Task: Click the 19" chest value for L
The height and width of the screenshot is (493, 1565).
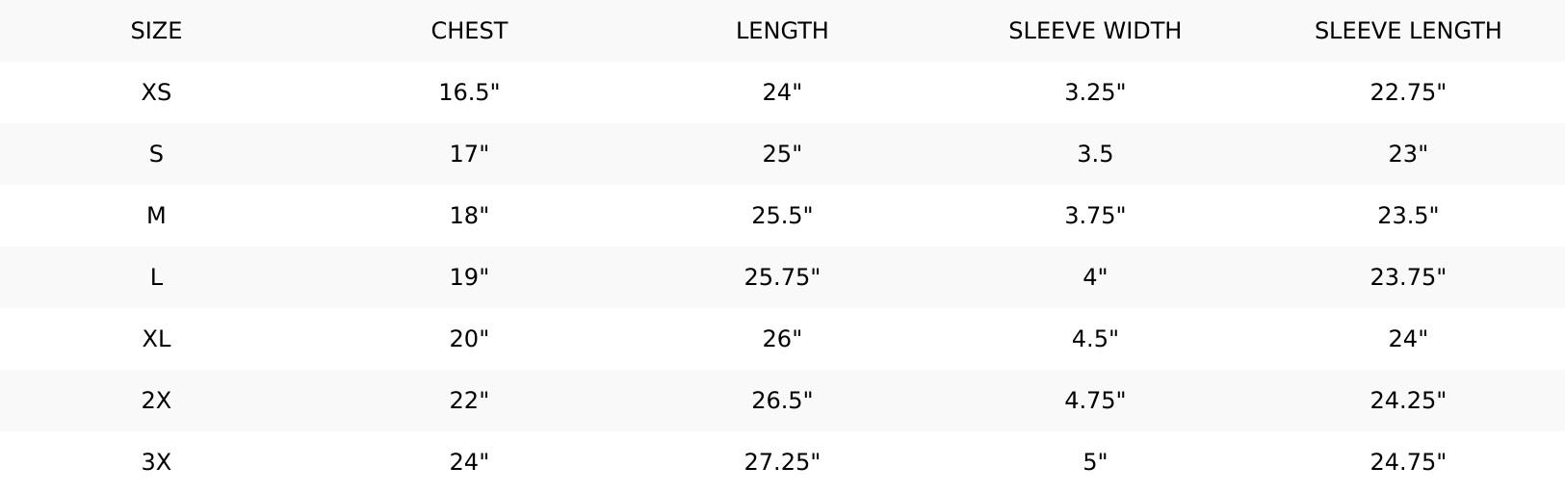Action: tap(469, 277)
